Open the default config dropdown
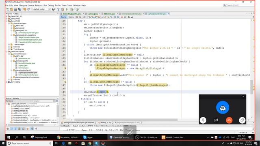This screenshot has height=146, width=260. pyautogui.click(x=41, y=9)
